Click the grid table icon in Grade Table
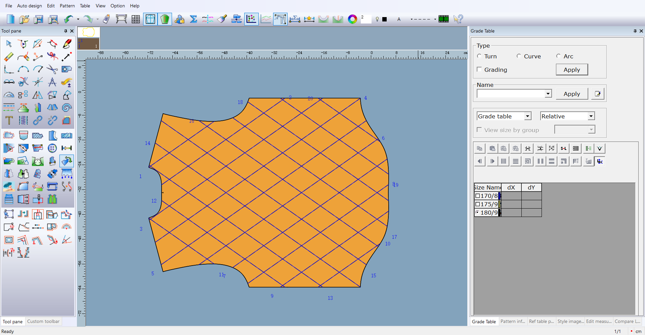The width and height of the screenshot is (645, 335). pyautogui.click(x=576, y=148)
